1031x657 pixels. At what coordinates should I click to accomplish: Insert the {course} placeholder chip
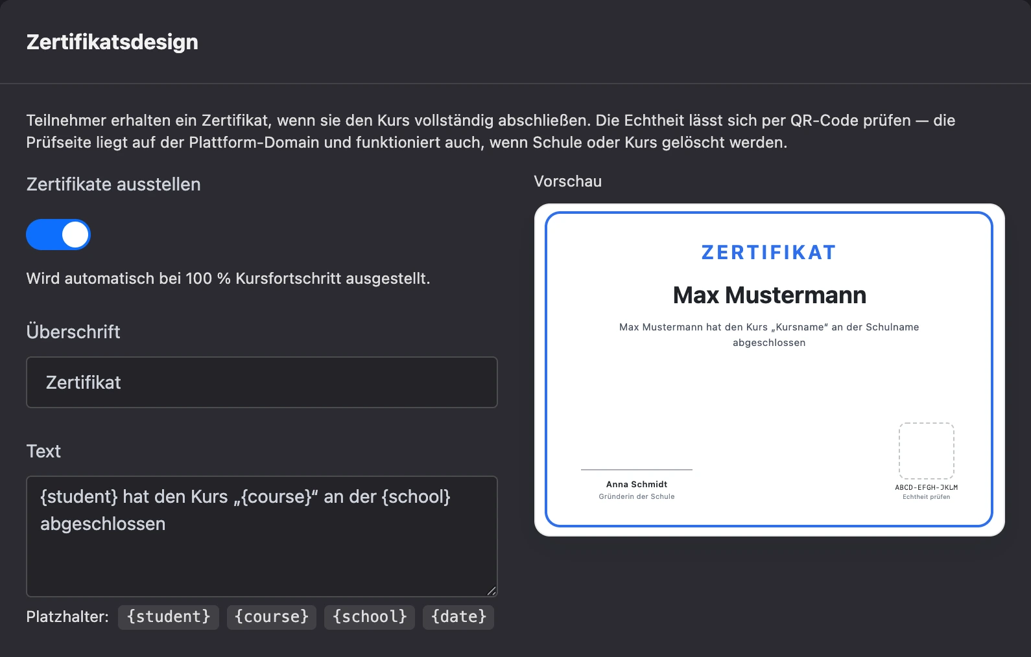click(x=272, y=617)
